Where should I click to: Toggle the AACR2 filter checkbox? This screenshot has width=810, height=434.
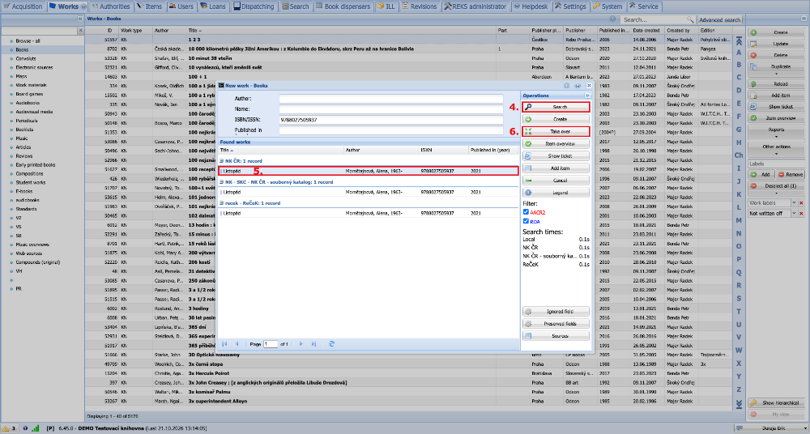[x=526, y=212]
